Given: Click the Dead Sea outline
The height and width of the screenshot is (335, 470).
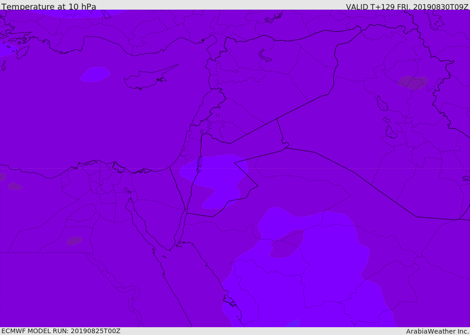Looking at the screenshot, I should click(199, 164).
